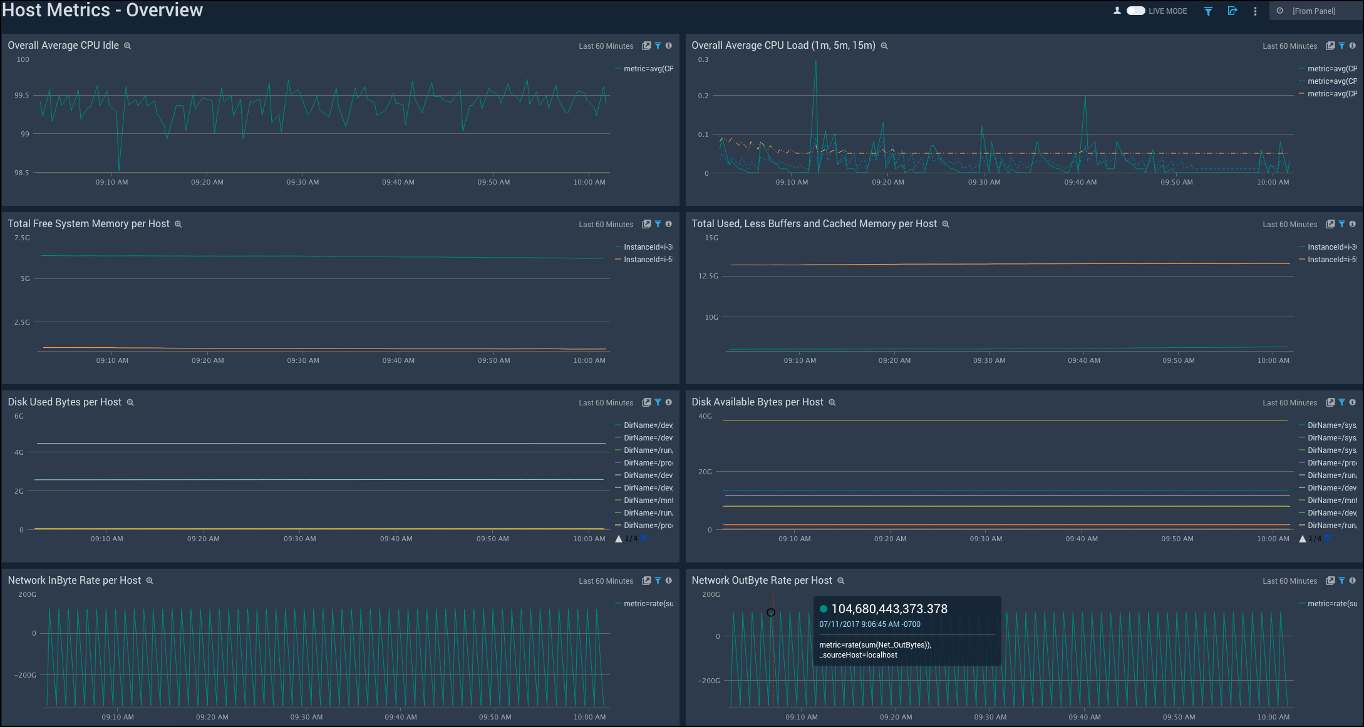Screen dimensions: 1364x727
Task: Click the magnifier icon beside Overall Average CPU Load title
Action: point(884,46)
